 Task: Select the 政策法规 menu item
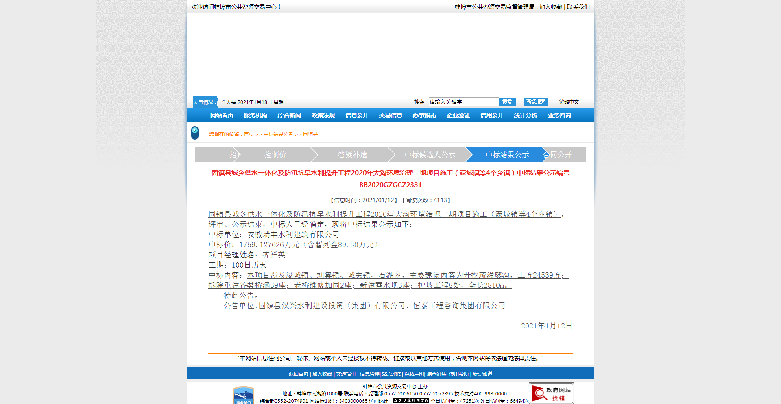[323, 116]
